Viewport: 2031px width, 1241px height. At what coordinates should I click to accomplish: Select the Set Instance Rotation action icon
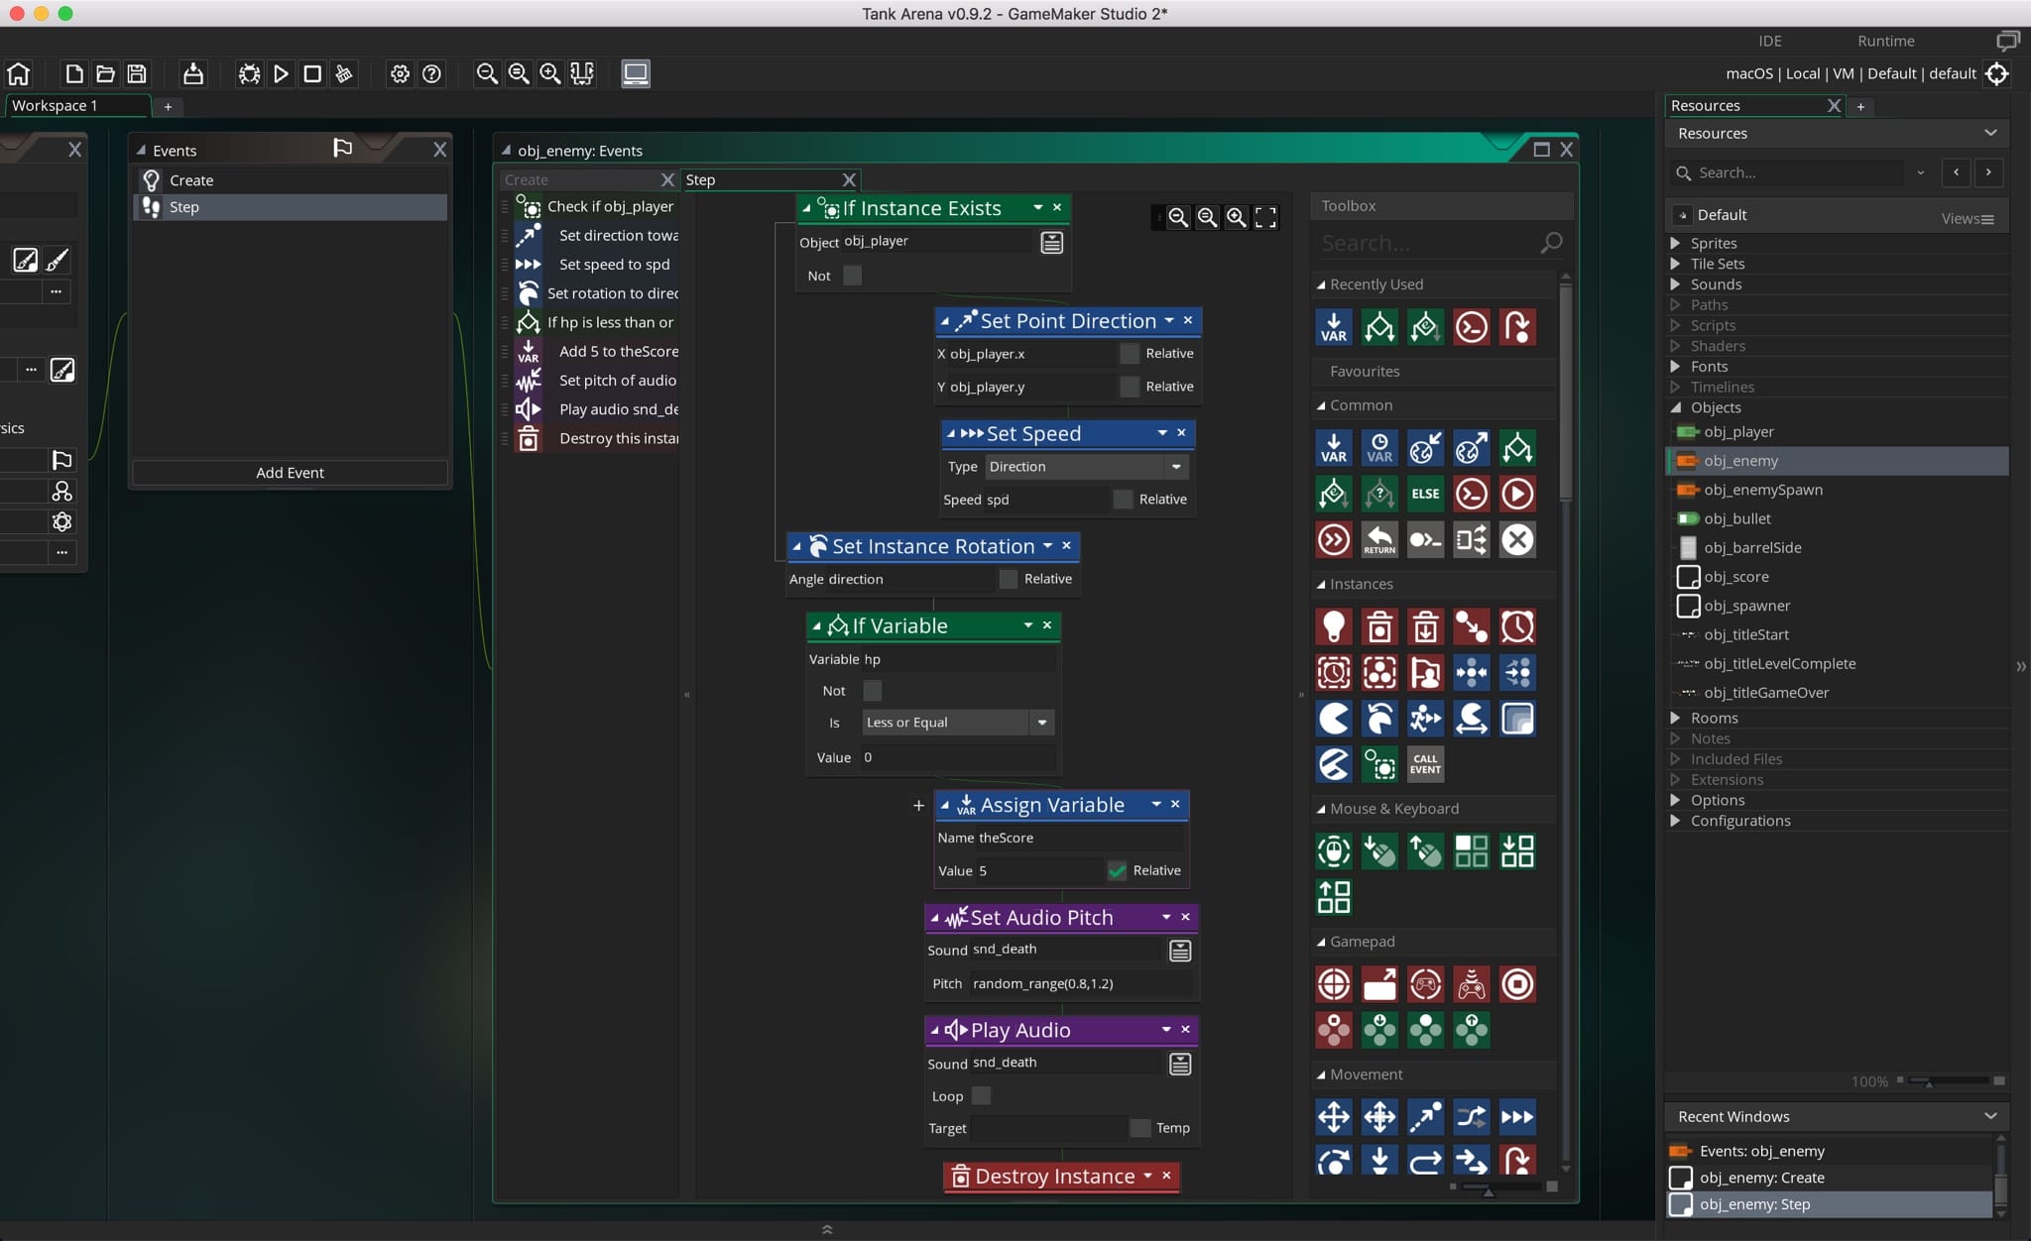tap(815, 545)
